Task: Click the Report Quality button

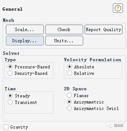Action: click(x=104, y=29)
